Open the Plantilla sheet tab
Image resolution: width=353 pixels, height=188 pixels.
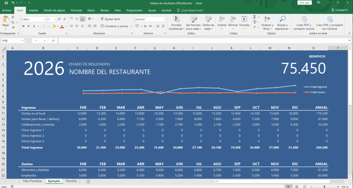coord(71,181)
